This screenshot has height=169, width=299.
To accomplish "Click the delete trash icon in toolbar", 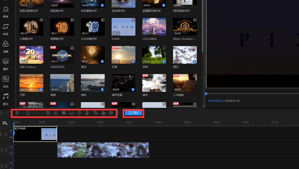I will coord(17,113).
